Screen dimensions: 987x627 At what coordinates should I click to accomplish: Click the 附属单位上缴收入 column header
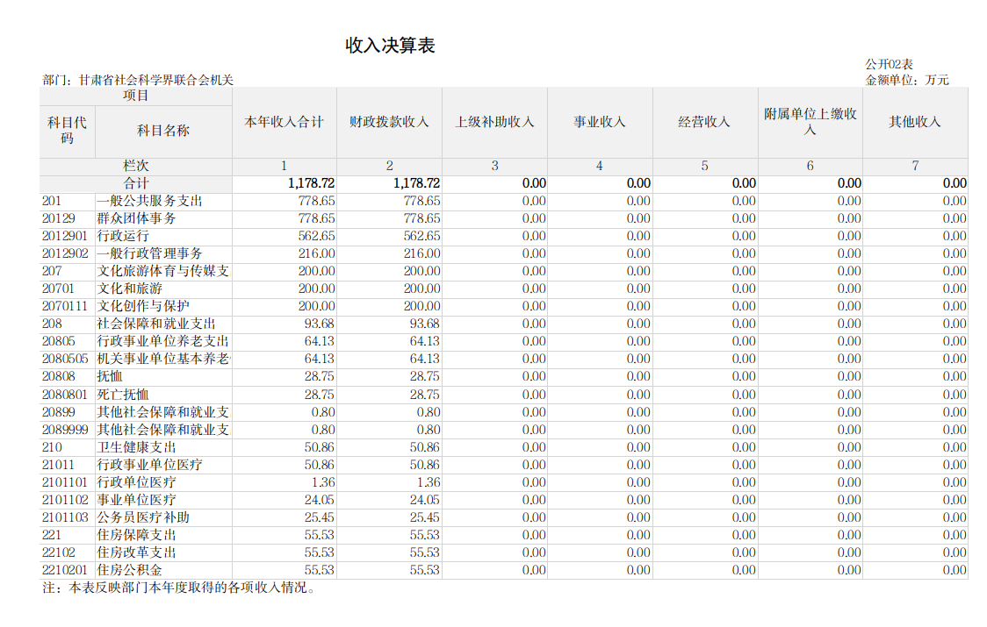[x=810, y=122]
